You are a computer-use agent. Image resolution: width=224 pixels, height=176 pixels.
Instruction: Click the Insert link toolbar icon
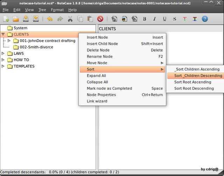pos(114,19)
